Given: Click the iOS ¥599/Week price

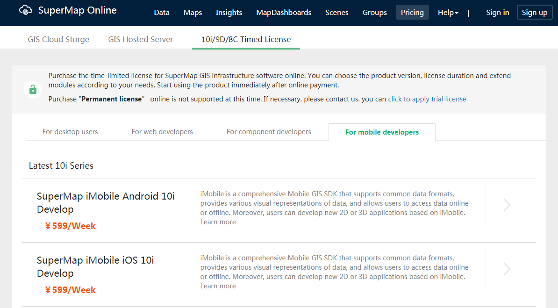Looking at the screenshot, I should point(70,290).
